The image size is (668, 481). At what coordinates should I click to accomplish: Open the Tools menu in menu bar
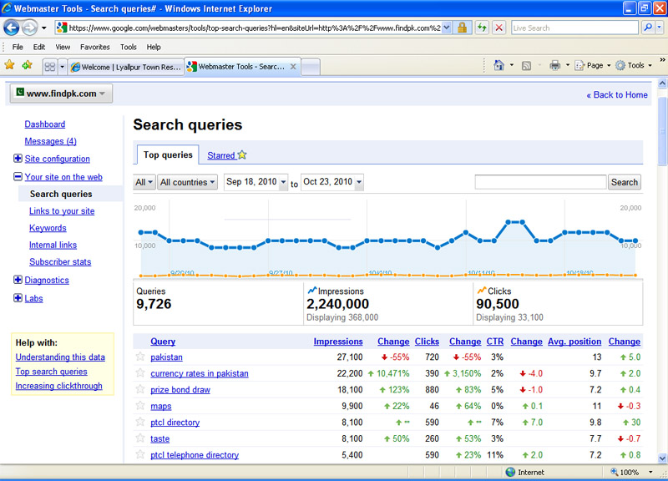pos(129,47)
